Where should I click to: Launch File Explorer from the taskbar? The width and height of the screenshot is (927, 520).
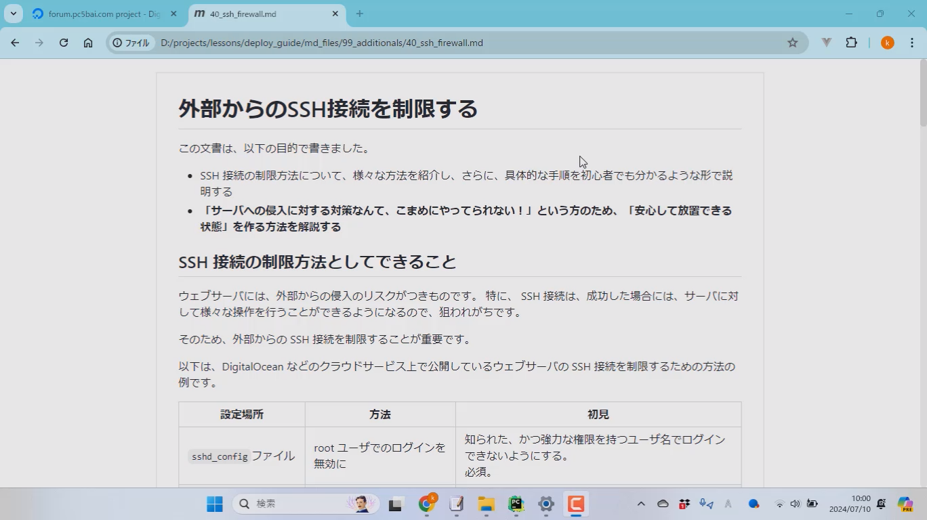click(x=486, y=504)
